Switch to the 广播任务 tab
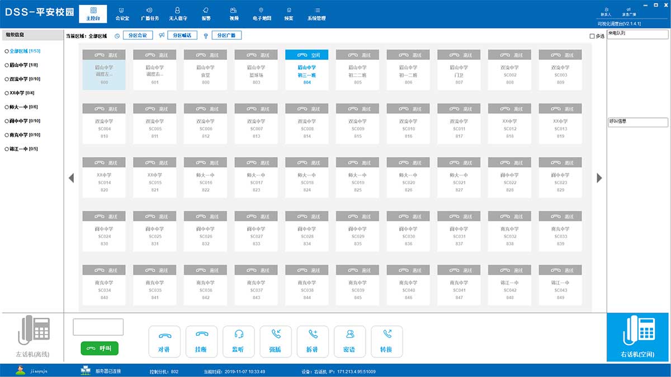Viewport: 671px width, 377px height. point(149,14)
